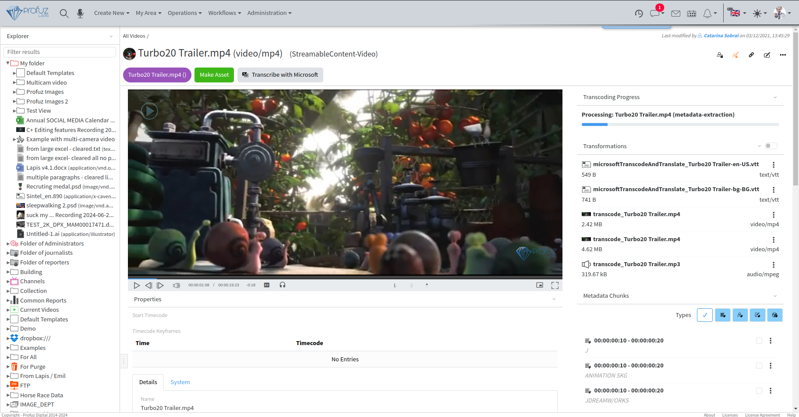Image resolution: width=799 pixels, height=417 pixels.
Task: Open the user avatar menu
Action: [x=782, y=13]
